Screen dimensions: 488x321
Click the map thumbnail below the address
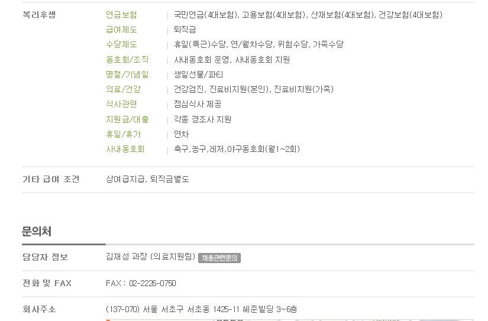[289, 319]
